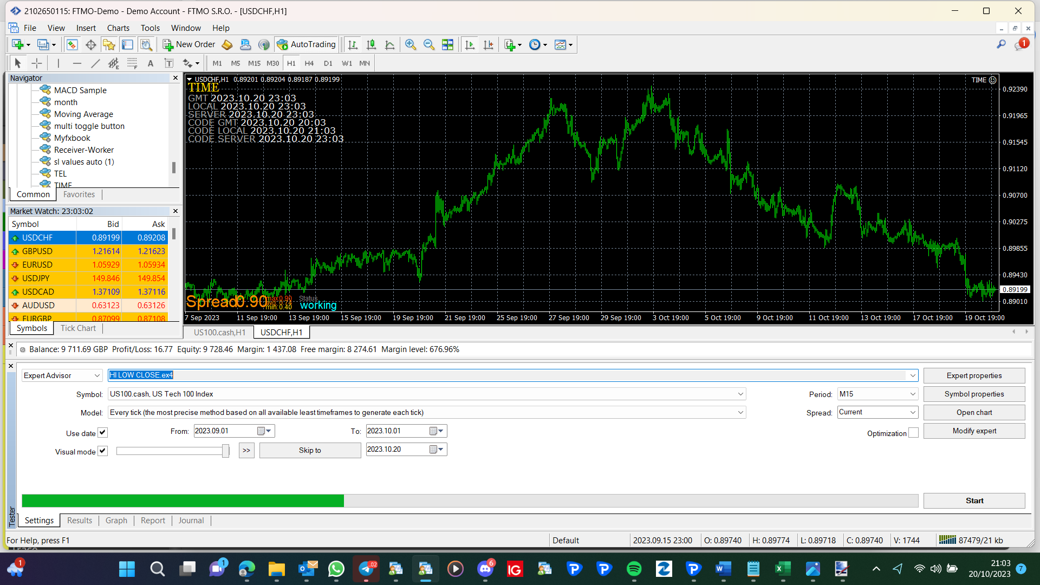Toggle the AutoTrading button
Screen dimensions: 1040x585
[307, 44]
